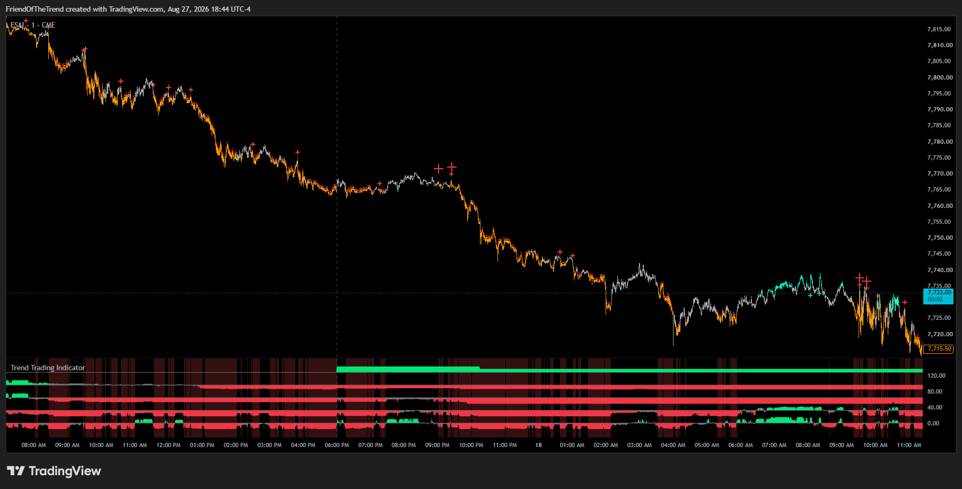Viewport: 962px width, 489px height.
Task: Click the ES1! · 1 · CME symbol label
Action: (x=33, y=25)
